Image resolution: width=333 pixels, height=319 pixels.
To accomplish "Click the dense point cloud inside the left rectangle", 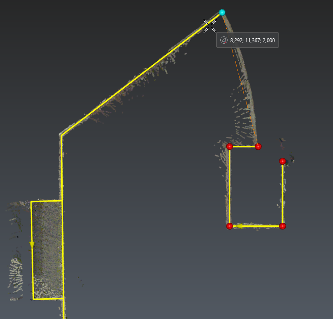I will pyautogui.click(x=48, y=247).
